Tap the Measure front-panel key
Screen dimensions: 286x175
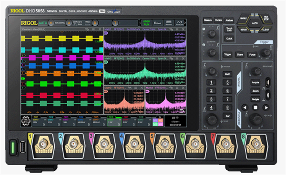coord(208,20)
